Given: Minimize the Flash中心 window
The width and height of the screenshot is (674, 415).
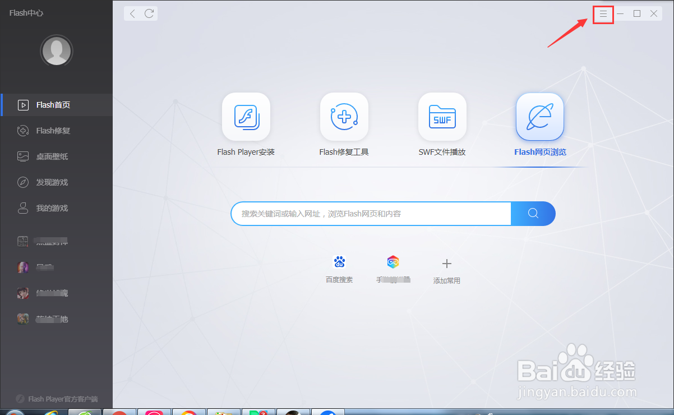Looking at the screenshot, I should 620,13.
